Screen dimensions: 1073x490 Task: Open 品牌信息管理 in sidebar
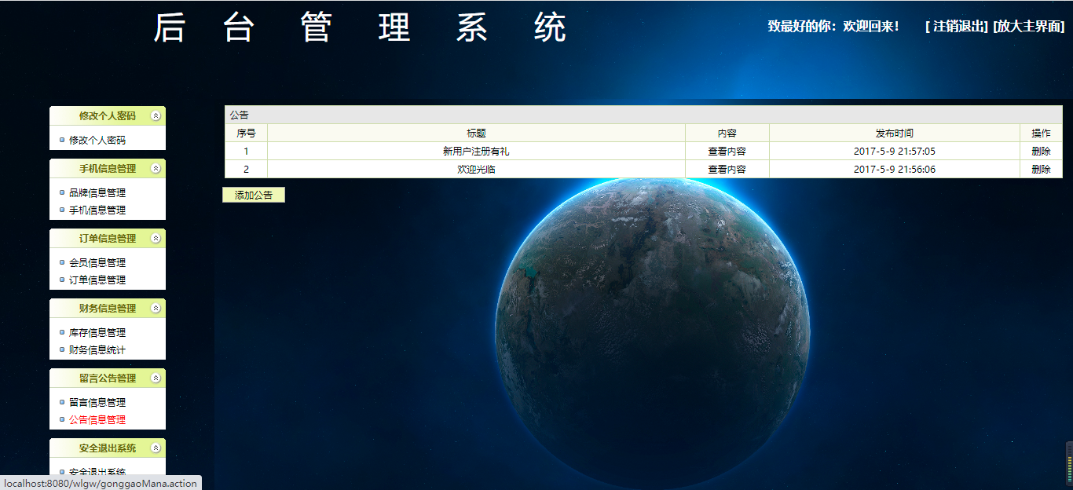coord(97,192)
